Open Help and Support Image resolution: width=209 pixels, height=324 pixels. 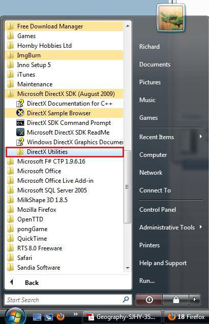163,263
